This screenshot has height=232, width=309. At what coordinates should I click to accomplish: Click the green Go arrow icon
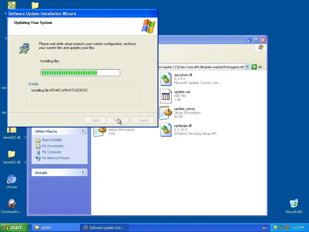254,67
